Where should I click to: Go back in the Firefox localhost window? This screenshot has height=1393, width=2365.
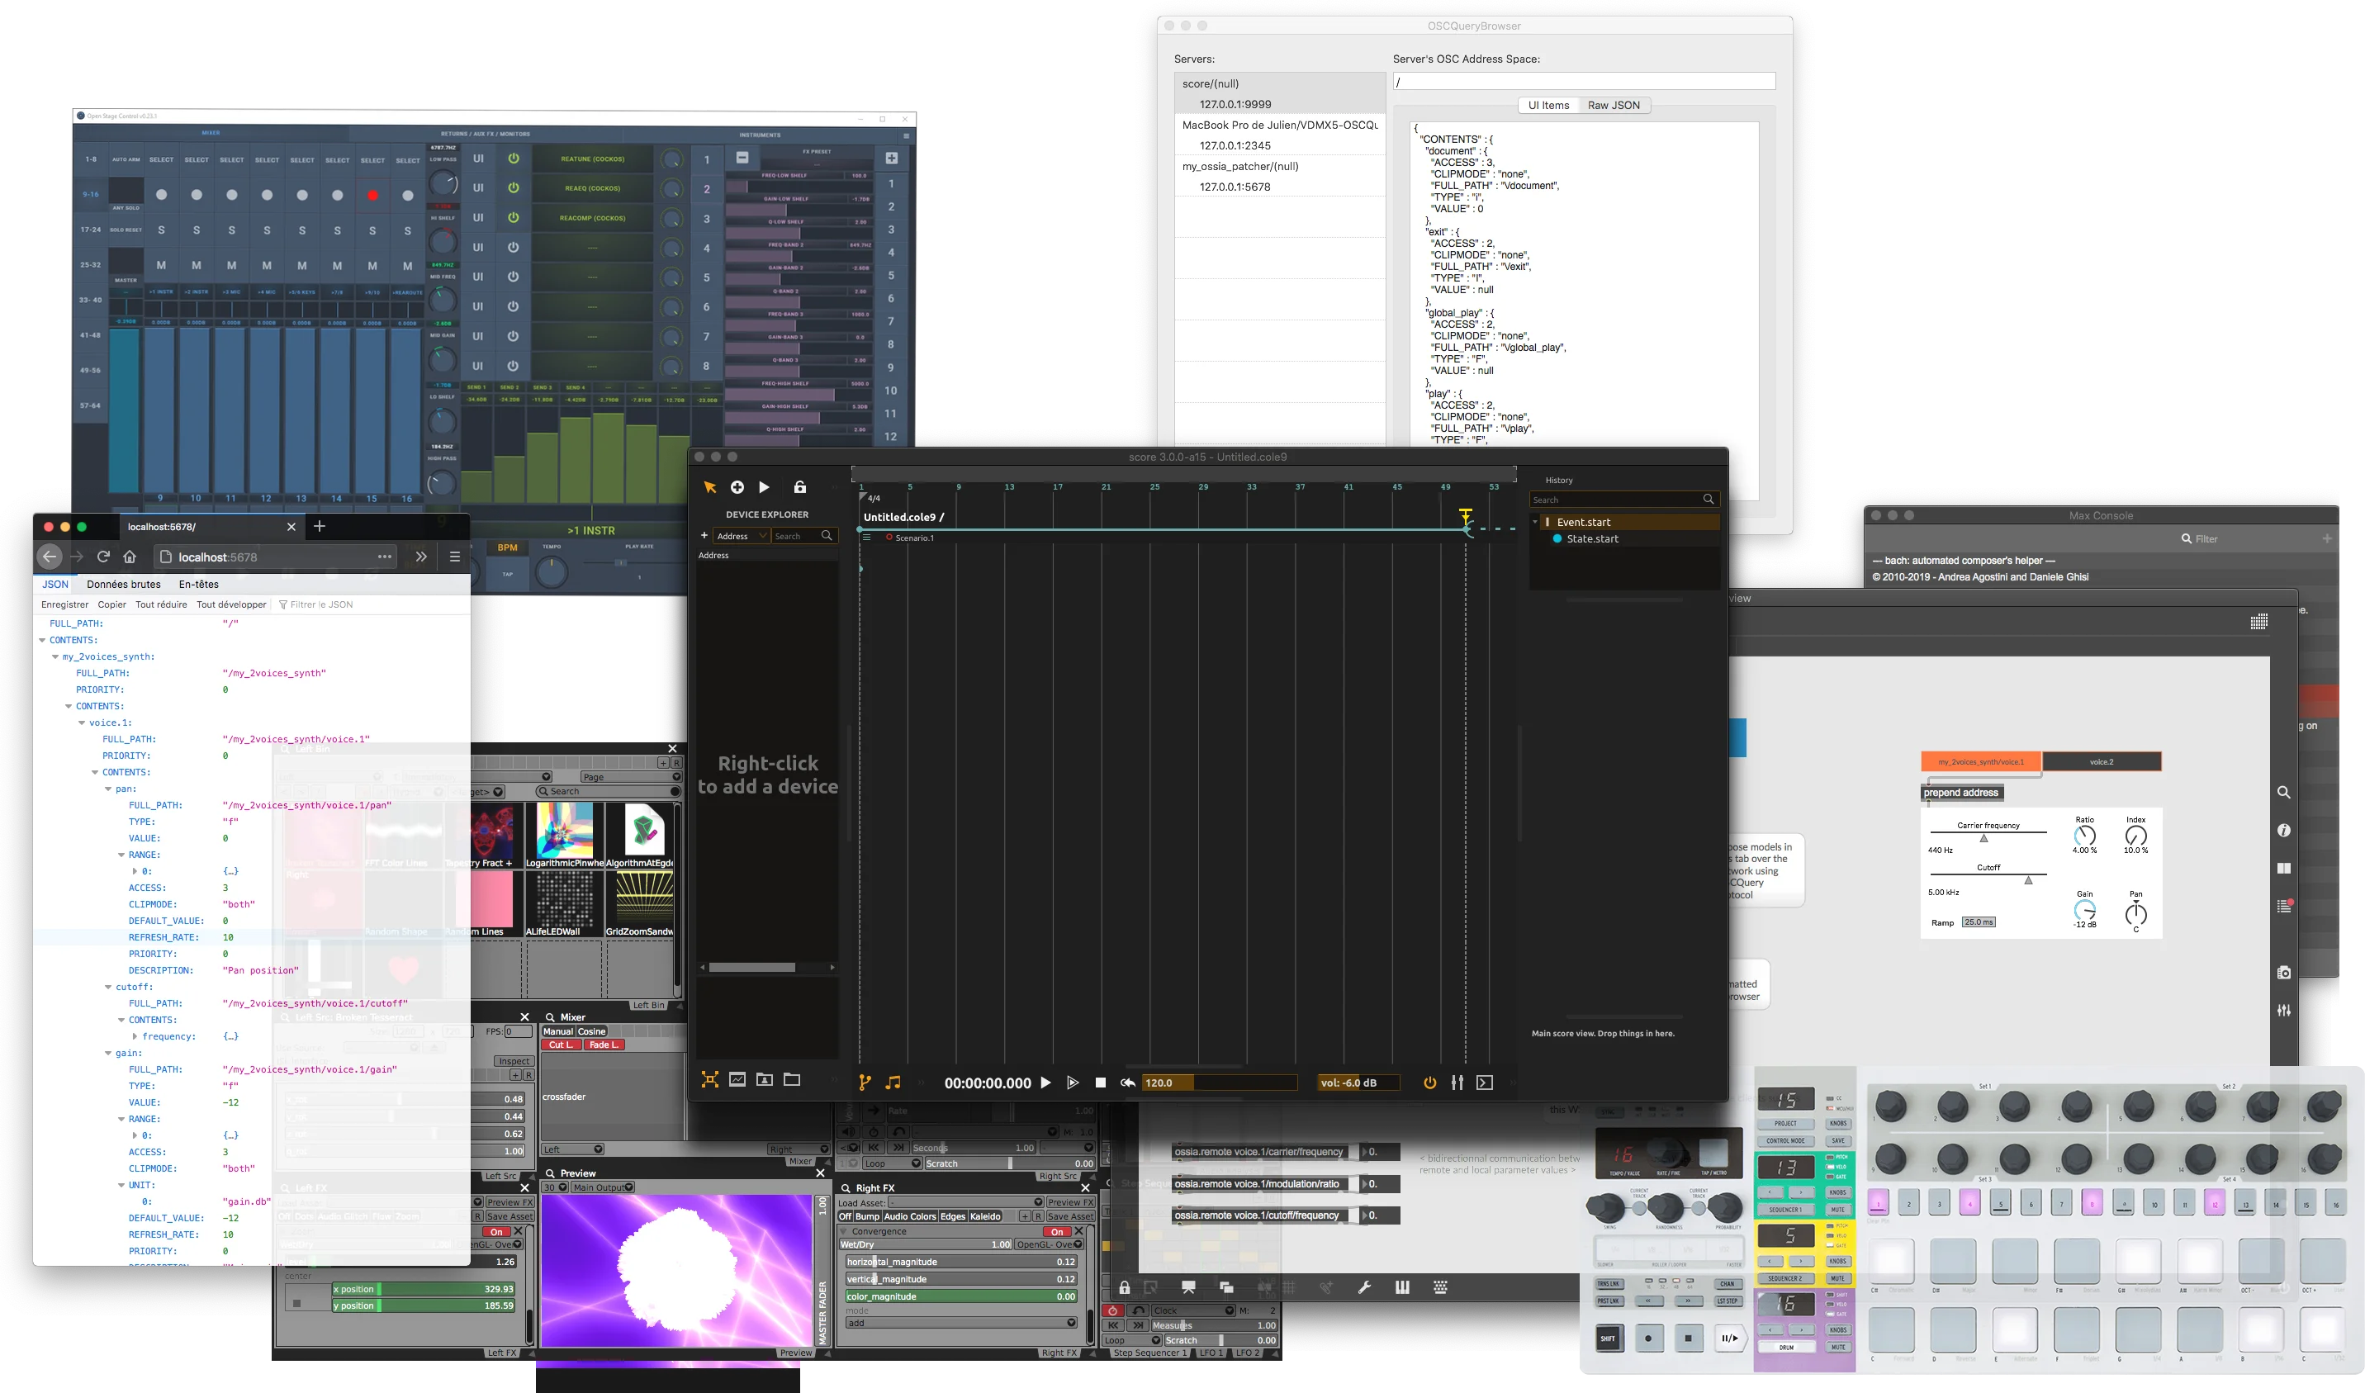pos(50,557)
